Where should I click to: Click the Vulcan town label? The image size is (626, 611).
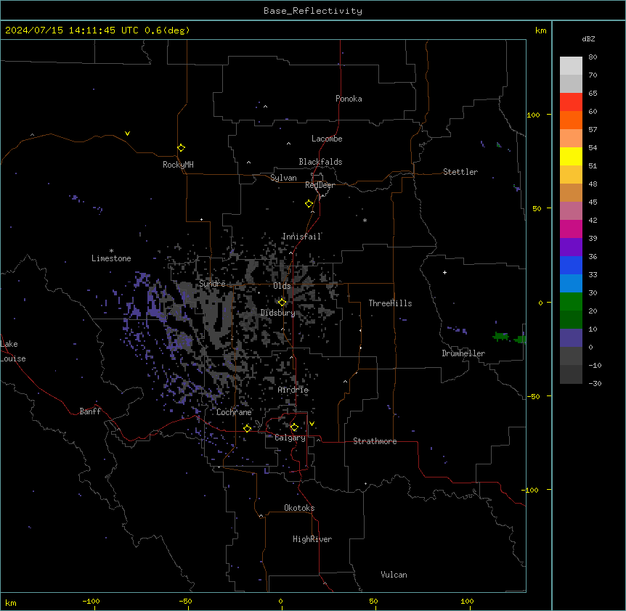(x=394, y=575)
